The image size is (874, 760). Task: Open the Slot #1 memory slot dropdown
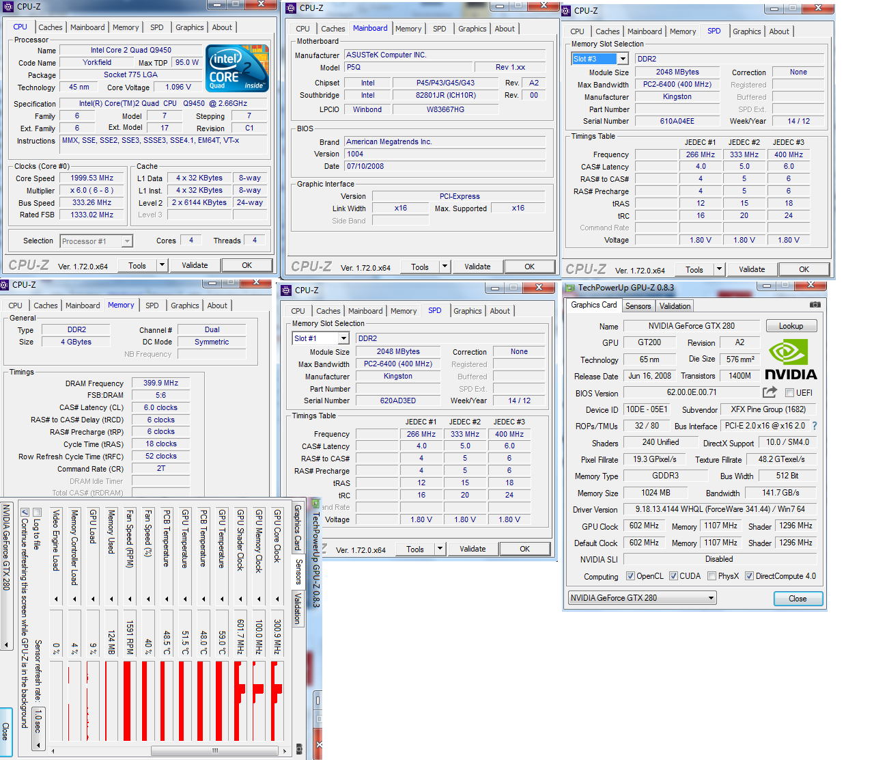(x=344, y=338)
